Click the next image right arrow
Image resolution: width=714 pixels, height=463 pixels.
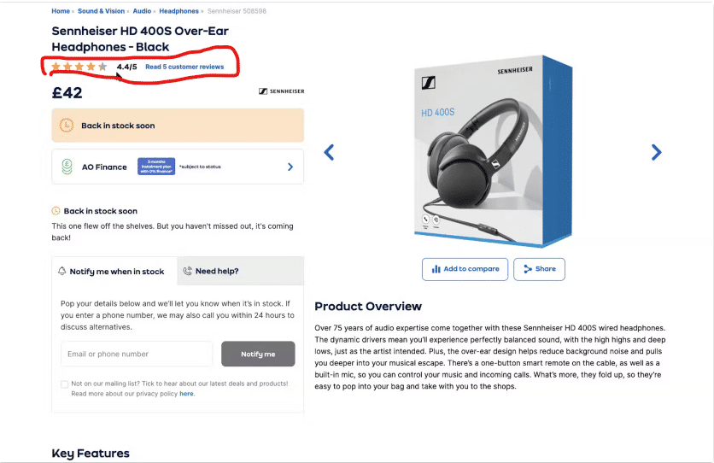(656, 152)
